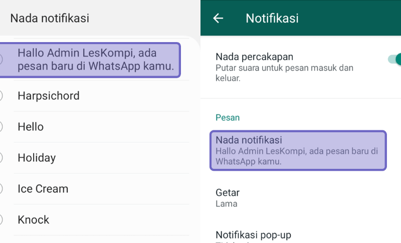Screen dimensions: 401x243
Task: Tap the Lama value under Getar
Action: (227, 204)
